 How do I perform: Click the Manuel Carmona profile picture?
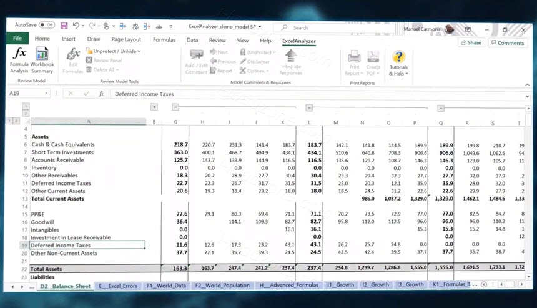(x=449, y=29)
